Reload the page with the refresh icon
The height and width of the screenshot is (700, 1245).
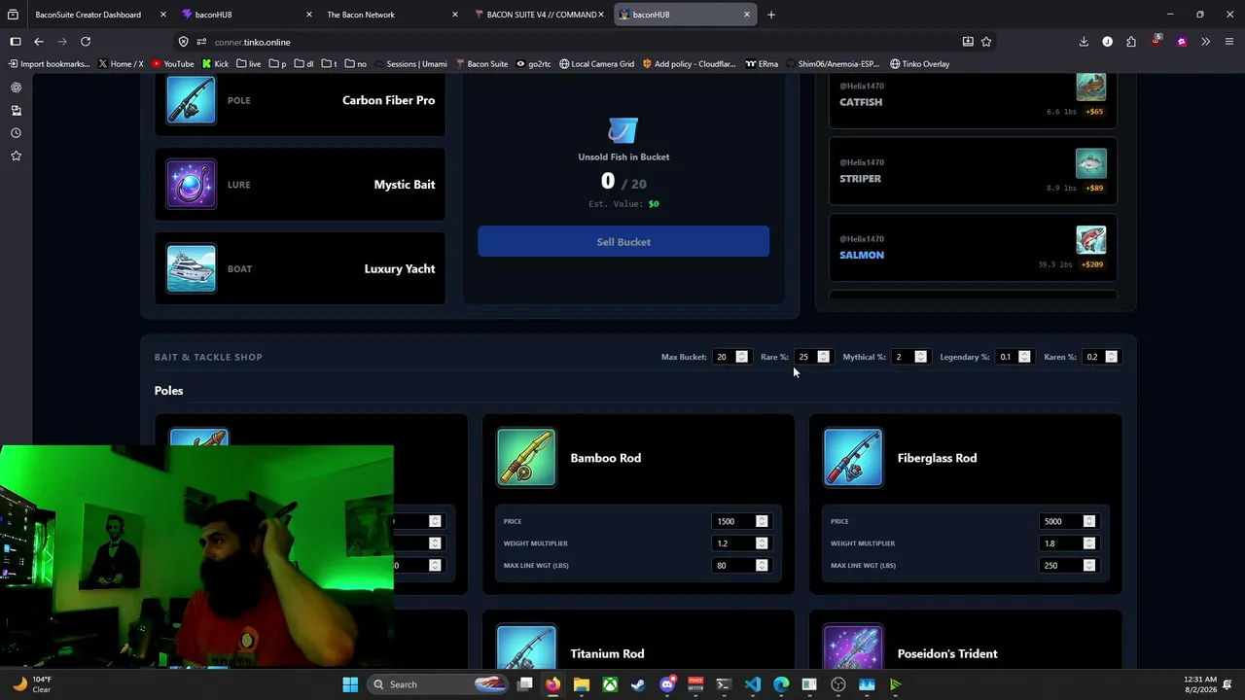[x=86, y=42]
